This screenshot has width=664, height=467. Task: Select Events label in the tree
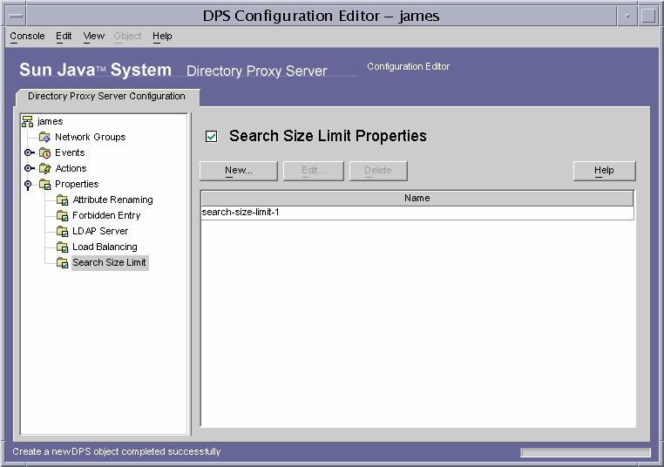tap(70, 152)
